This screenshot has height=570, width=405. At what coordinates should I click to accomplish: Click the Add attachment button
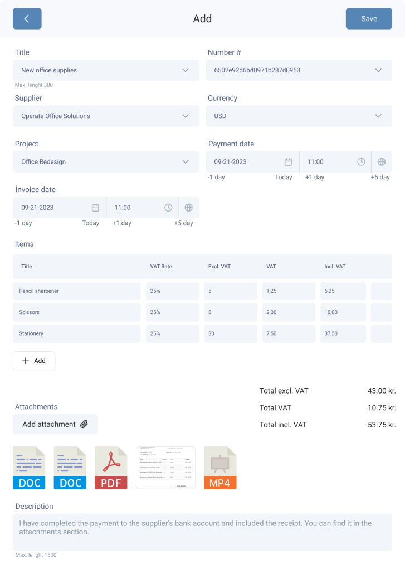55,424
